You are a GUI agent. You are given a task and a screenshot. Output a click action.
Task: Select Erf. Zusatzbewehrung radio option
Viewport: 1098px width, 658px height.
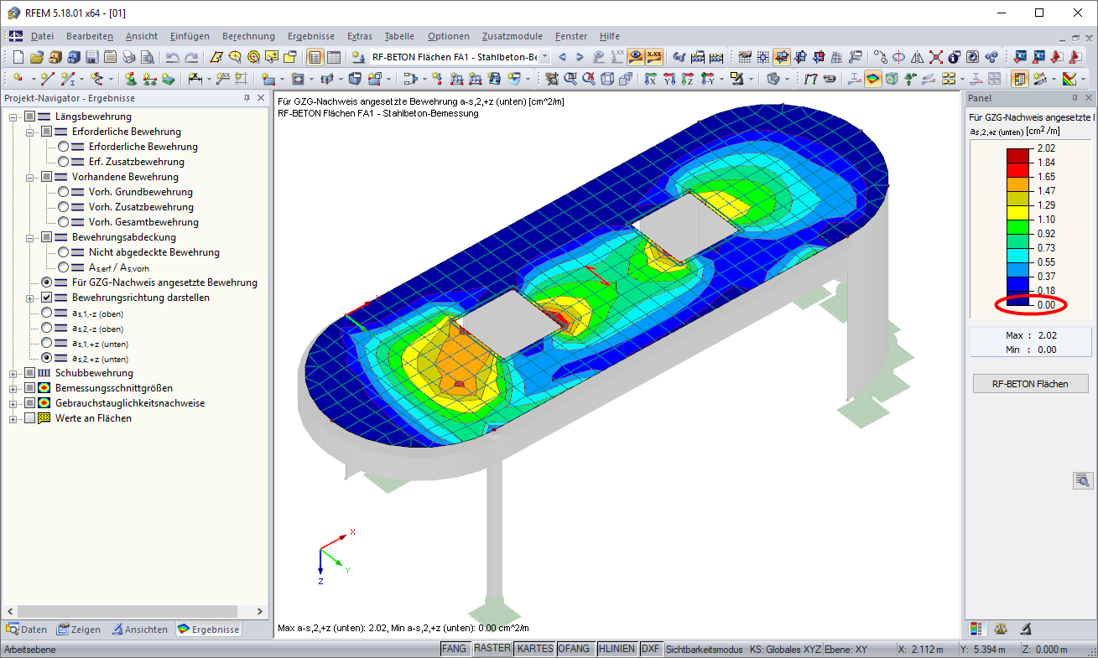63,162
